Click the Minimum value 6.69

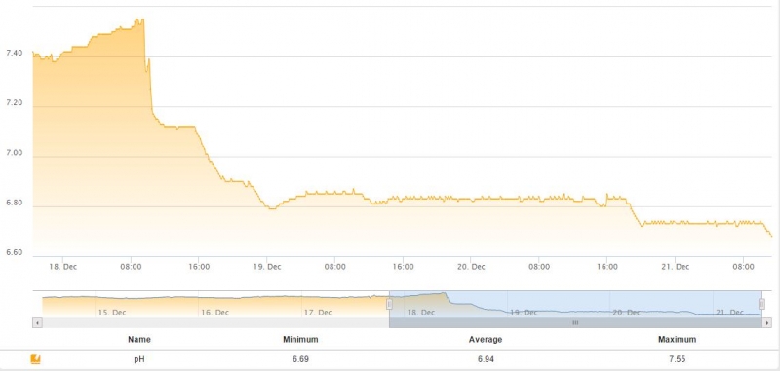[x=300, y=359]
